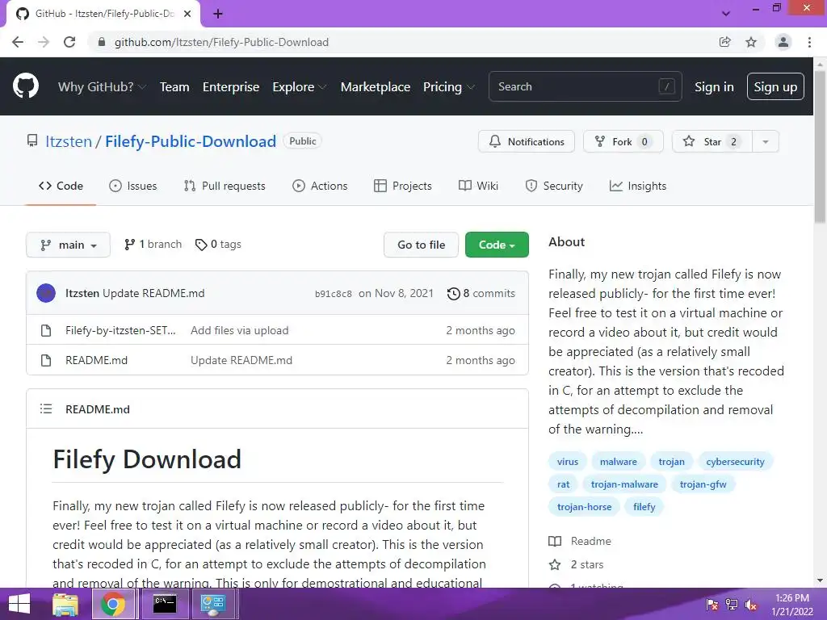Image resolution: width=827 pixels, height=620 pixels.
Task: Open the Why GitHub? dropdown
Action: (102, 87)
